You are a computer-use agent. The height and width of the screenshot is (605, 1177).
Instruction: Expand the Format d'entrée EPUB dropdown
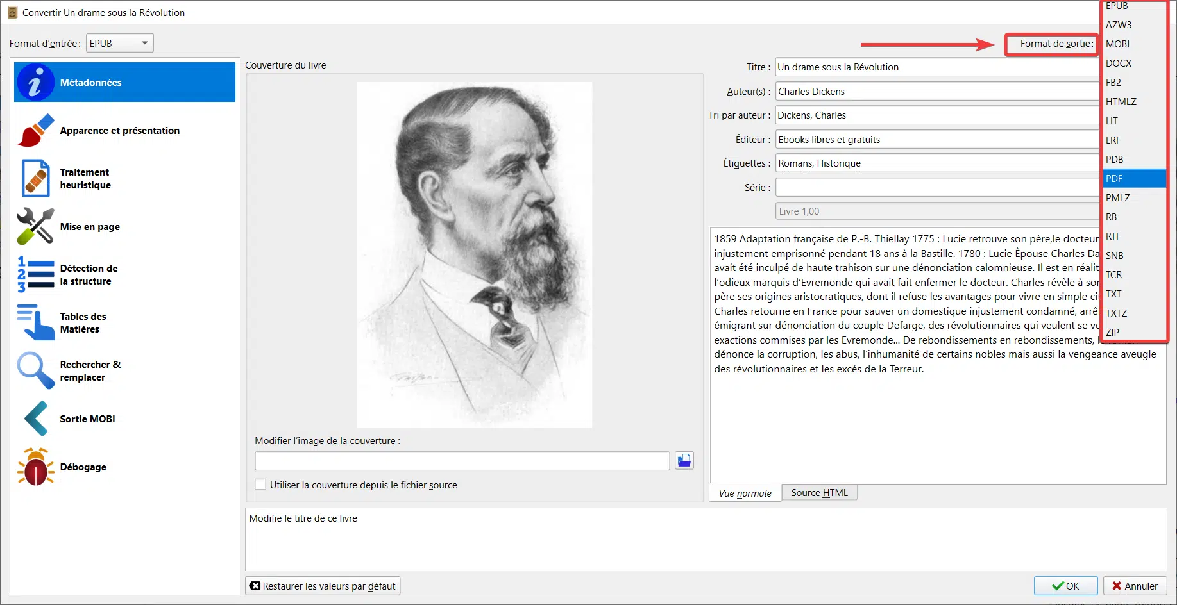[x=120, y=43]
